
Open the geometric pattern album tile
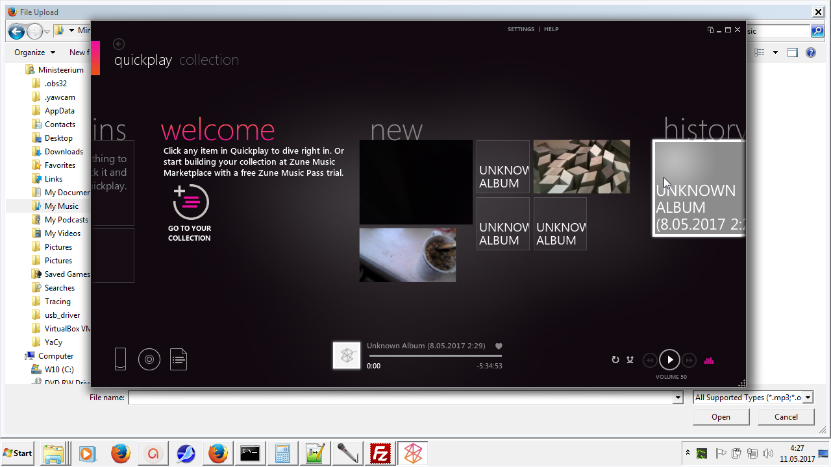tap(582, 167)
